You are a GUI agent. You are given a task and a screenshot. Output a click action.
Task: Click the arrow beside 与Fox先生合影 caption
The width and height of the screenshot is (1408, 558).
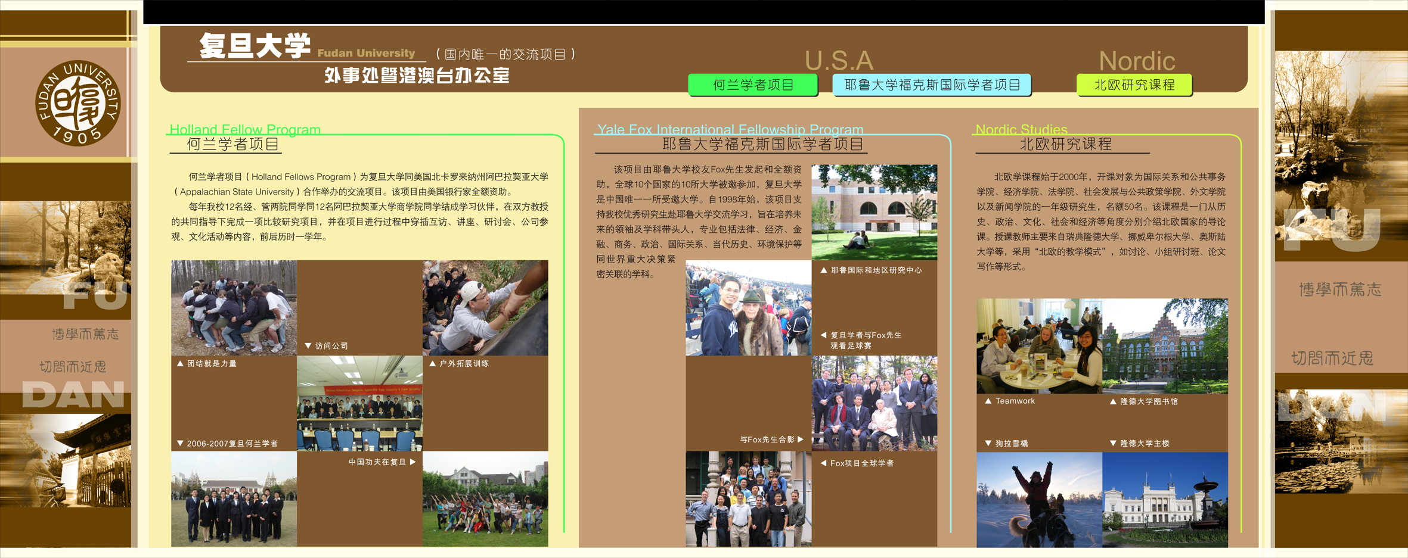801,440
